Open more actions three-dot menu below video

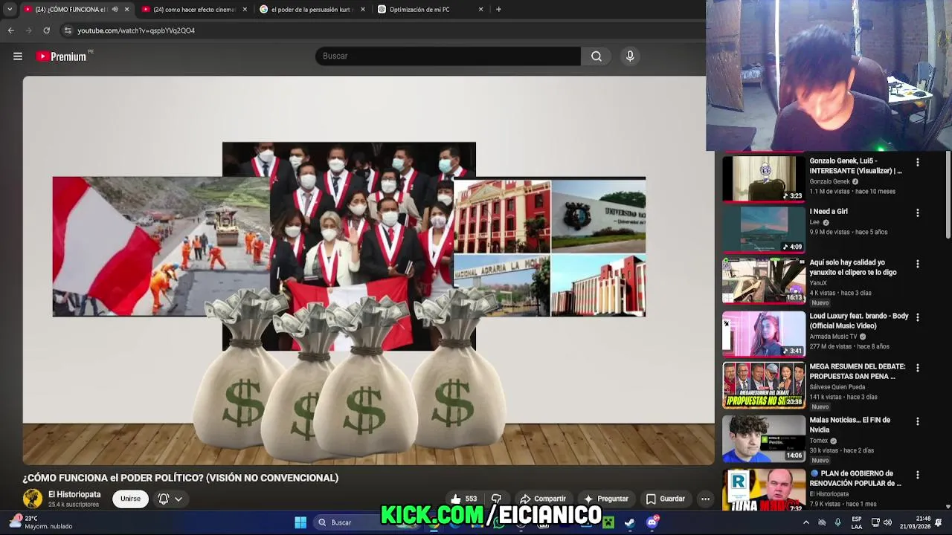(x=705, y=499)
